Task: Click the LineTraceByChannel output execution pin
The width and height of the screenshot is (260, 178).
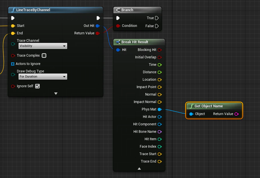Action: [98, 18]
